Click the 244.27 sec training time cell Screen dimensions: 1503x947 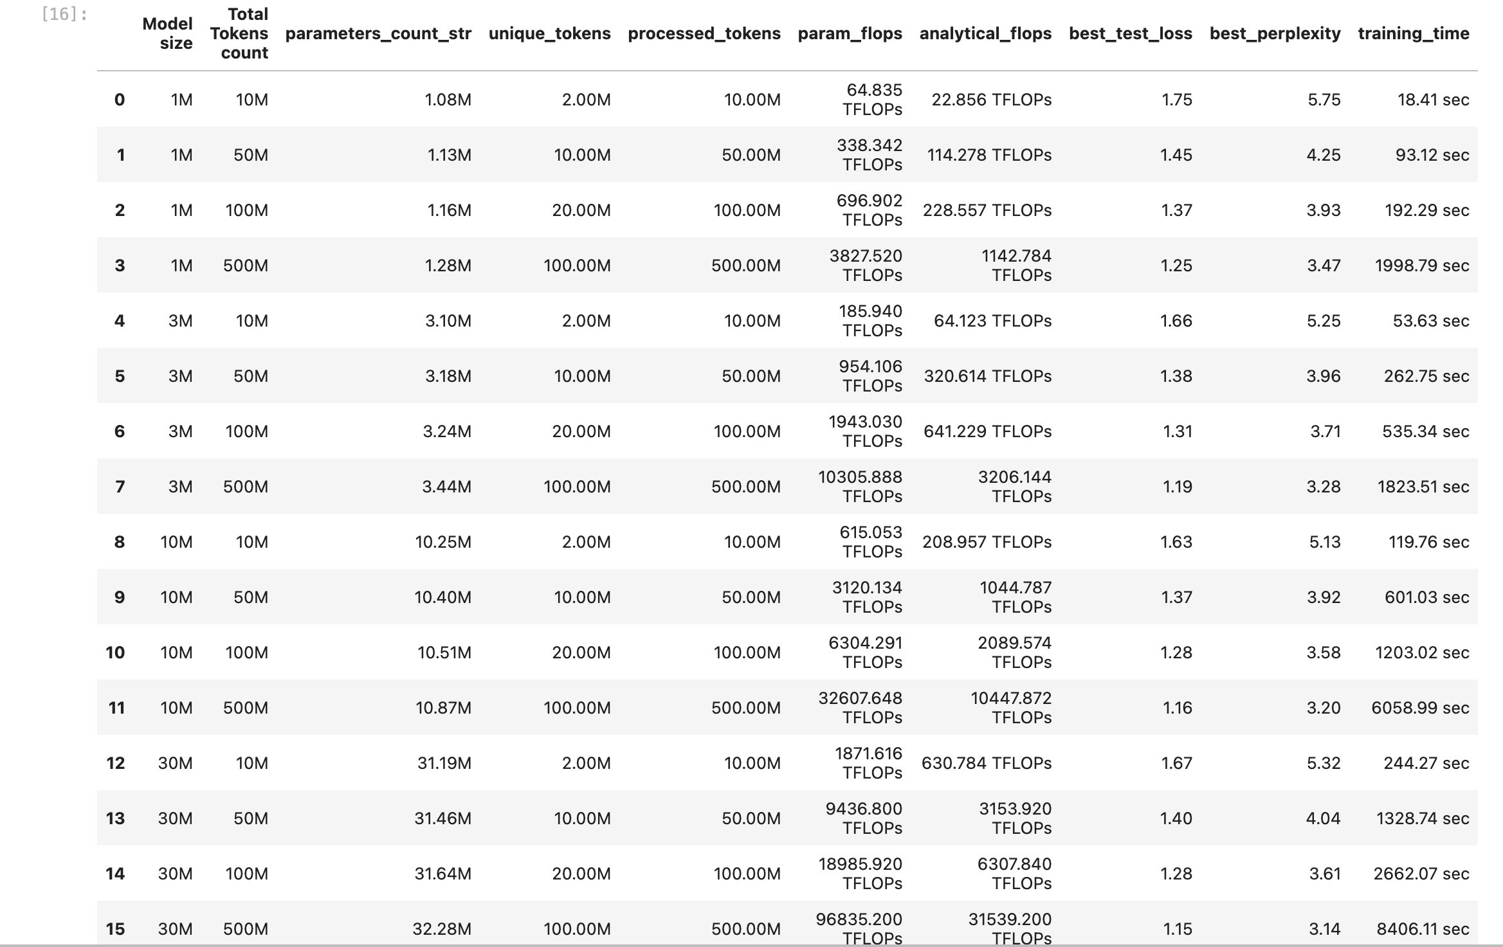[x=1426, y=763]
